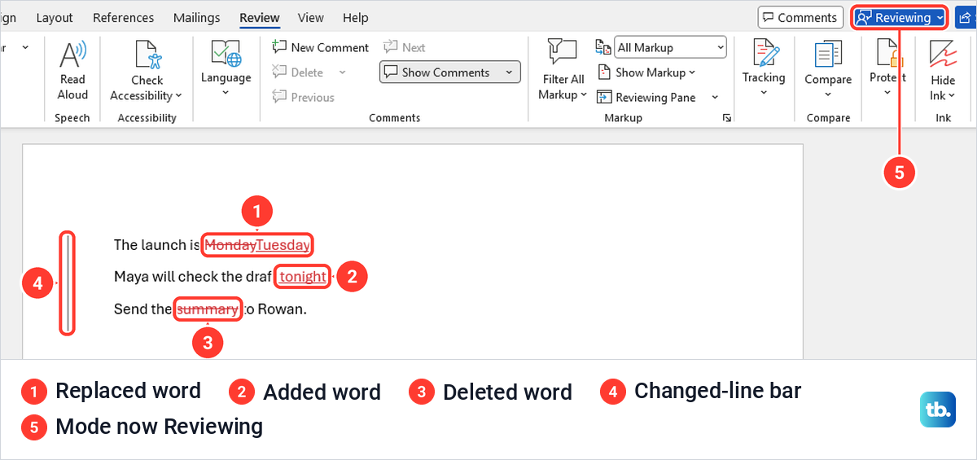Open Markup group dialog launcher
Image resolution: width=977 pixels, height=460 pixels.
tap(726, 118)
